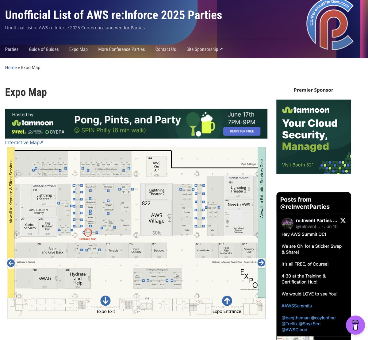Open the @Trellix mention link

click(x=289, y=324)
